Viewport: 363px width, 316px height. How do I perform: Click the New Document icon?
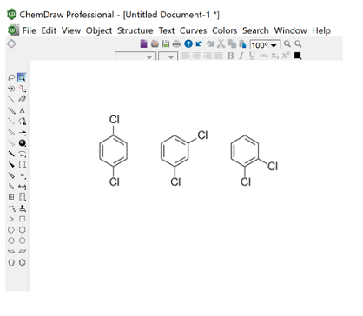[x=144, y=43]
